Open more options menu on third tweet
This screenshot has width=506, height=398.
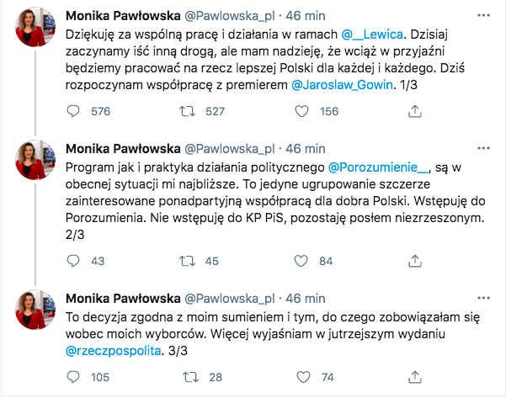coord(480,299)
